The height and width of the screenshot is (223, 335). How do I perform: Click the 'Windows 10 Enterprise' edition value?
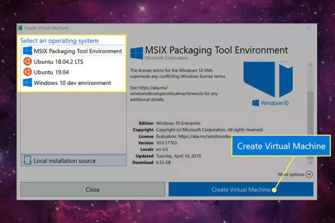point(178,123)
